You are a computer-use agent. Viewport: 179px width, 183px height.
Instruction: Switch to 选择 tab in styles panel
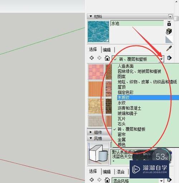pos(93,171)
